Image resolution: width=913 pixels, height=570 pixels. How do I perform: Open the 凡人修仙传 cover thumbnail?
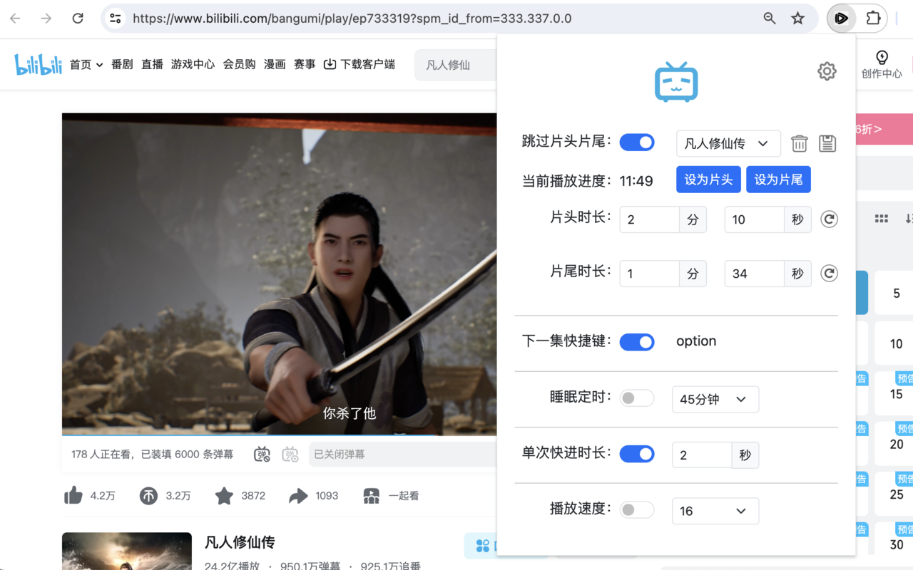(127, 551)
